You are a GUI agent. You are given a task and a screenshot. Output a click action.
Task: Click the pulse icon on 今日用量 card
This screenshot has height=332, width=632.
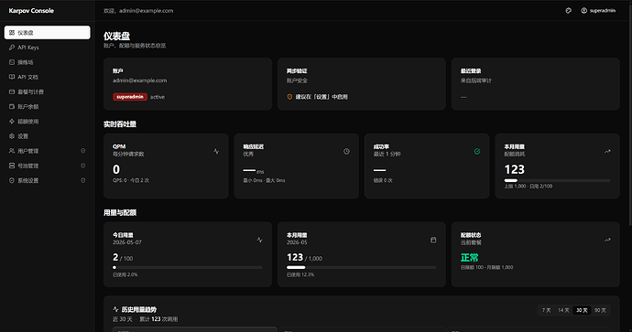[x=259, y=240]
